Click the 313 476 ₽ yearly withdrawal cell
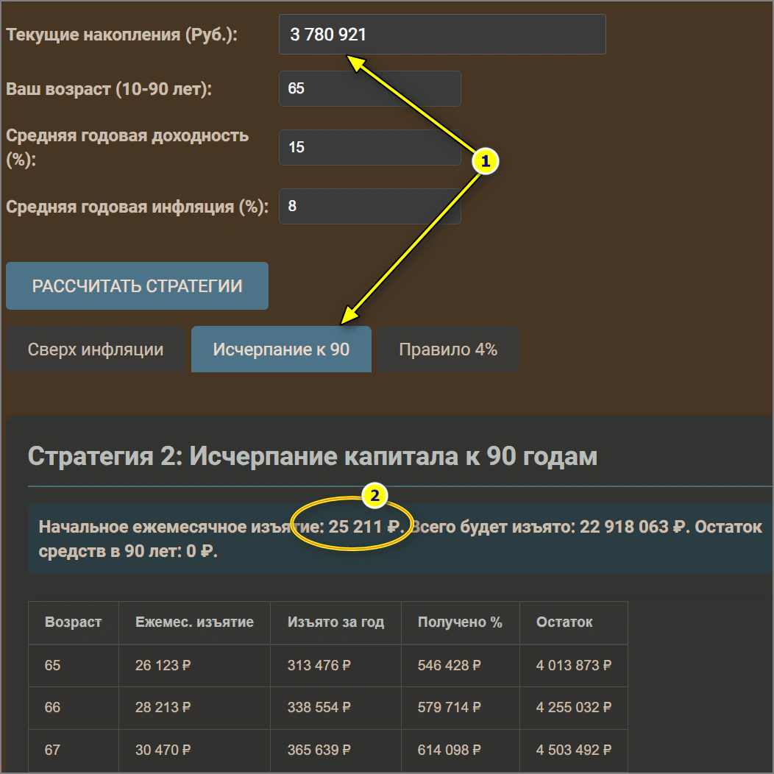774x774 pixels. click(x=335, y=665)
